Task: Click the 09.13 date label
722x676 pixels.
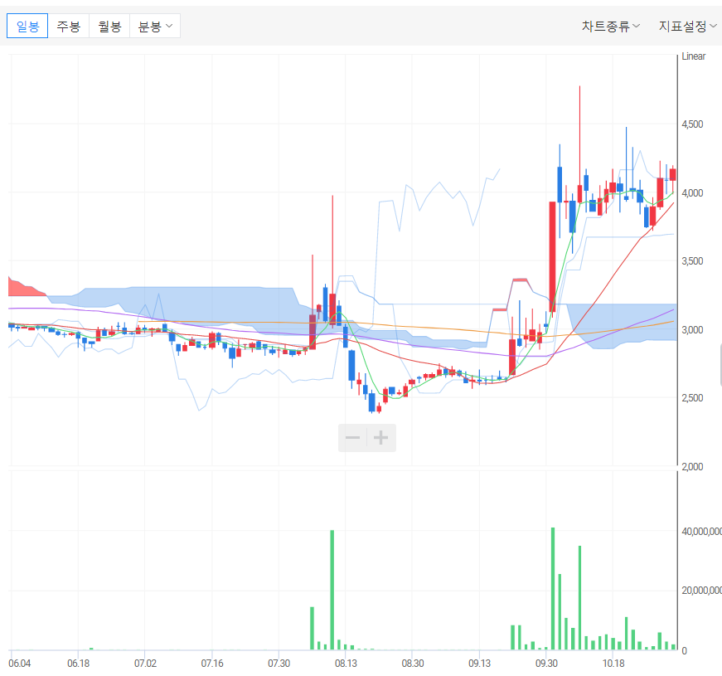Action: coord(479,664)
